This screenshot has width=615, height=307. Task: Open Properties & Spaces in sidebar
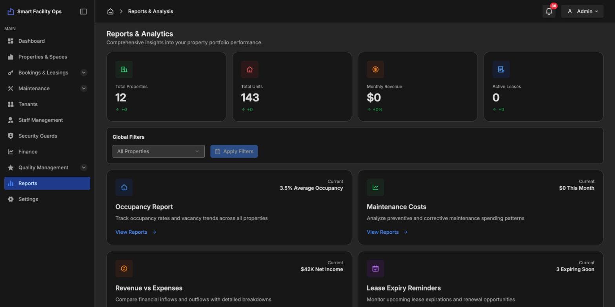[x=47, y=57]
